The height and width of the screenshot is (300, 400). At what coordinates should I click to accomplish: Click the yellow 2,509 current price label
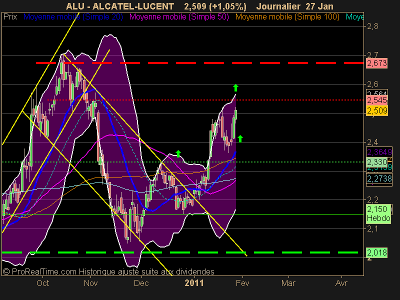coord(377,110)
